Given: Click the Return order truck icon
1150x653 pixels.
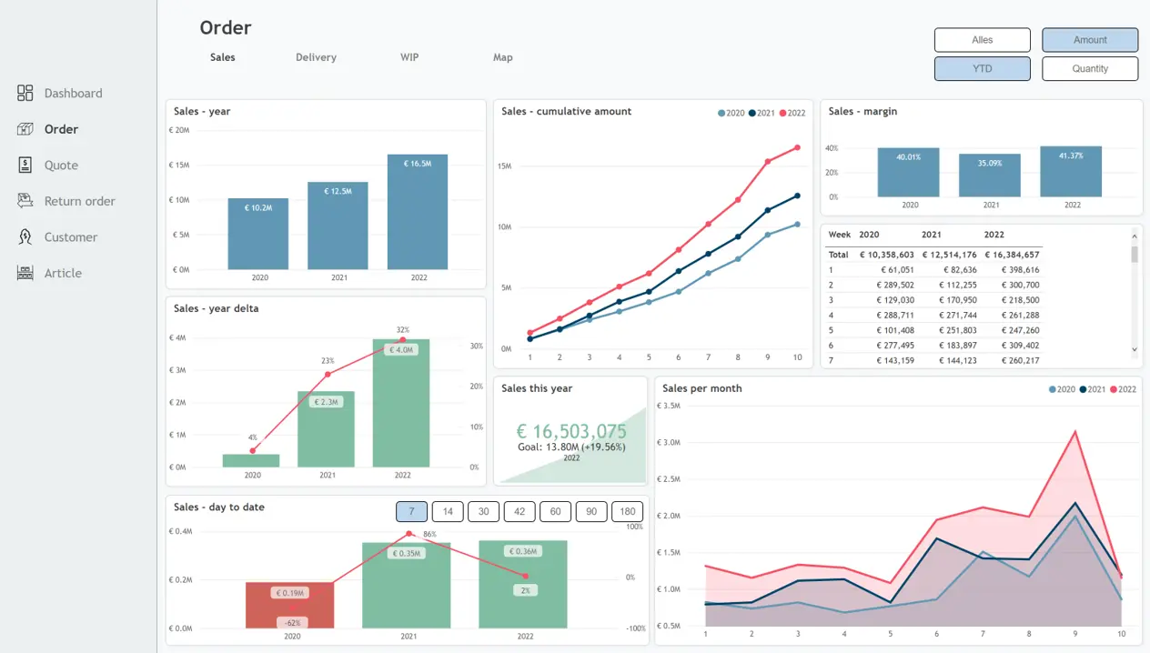Looking at the screenshot, I should click(25, 201).
